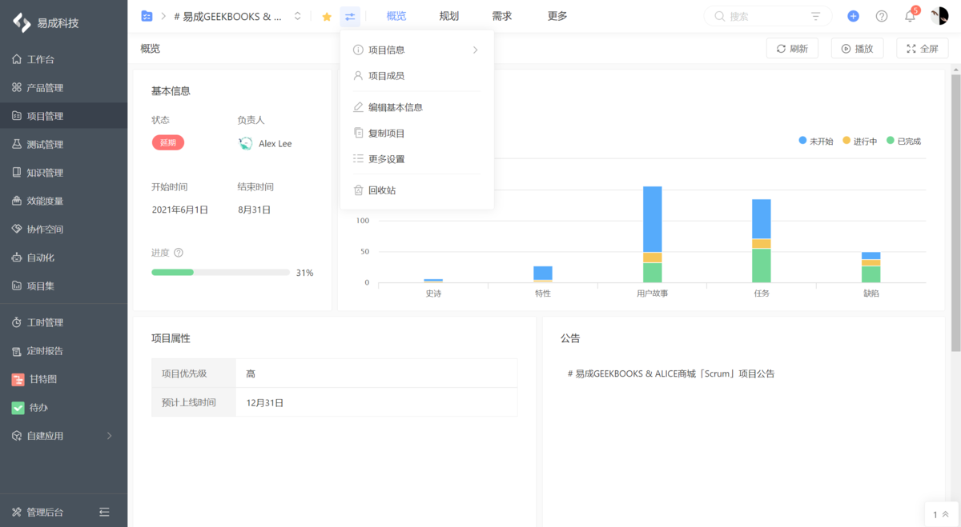Toggle the 未开始 legend in the chart
961x527 pixels.
point(817,140)
